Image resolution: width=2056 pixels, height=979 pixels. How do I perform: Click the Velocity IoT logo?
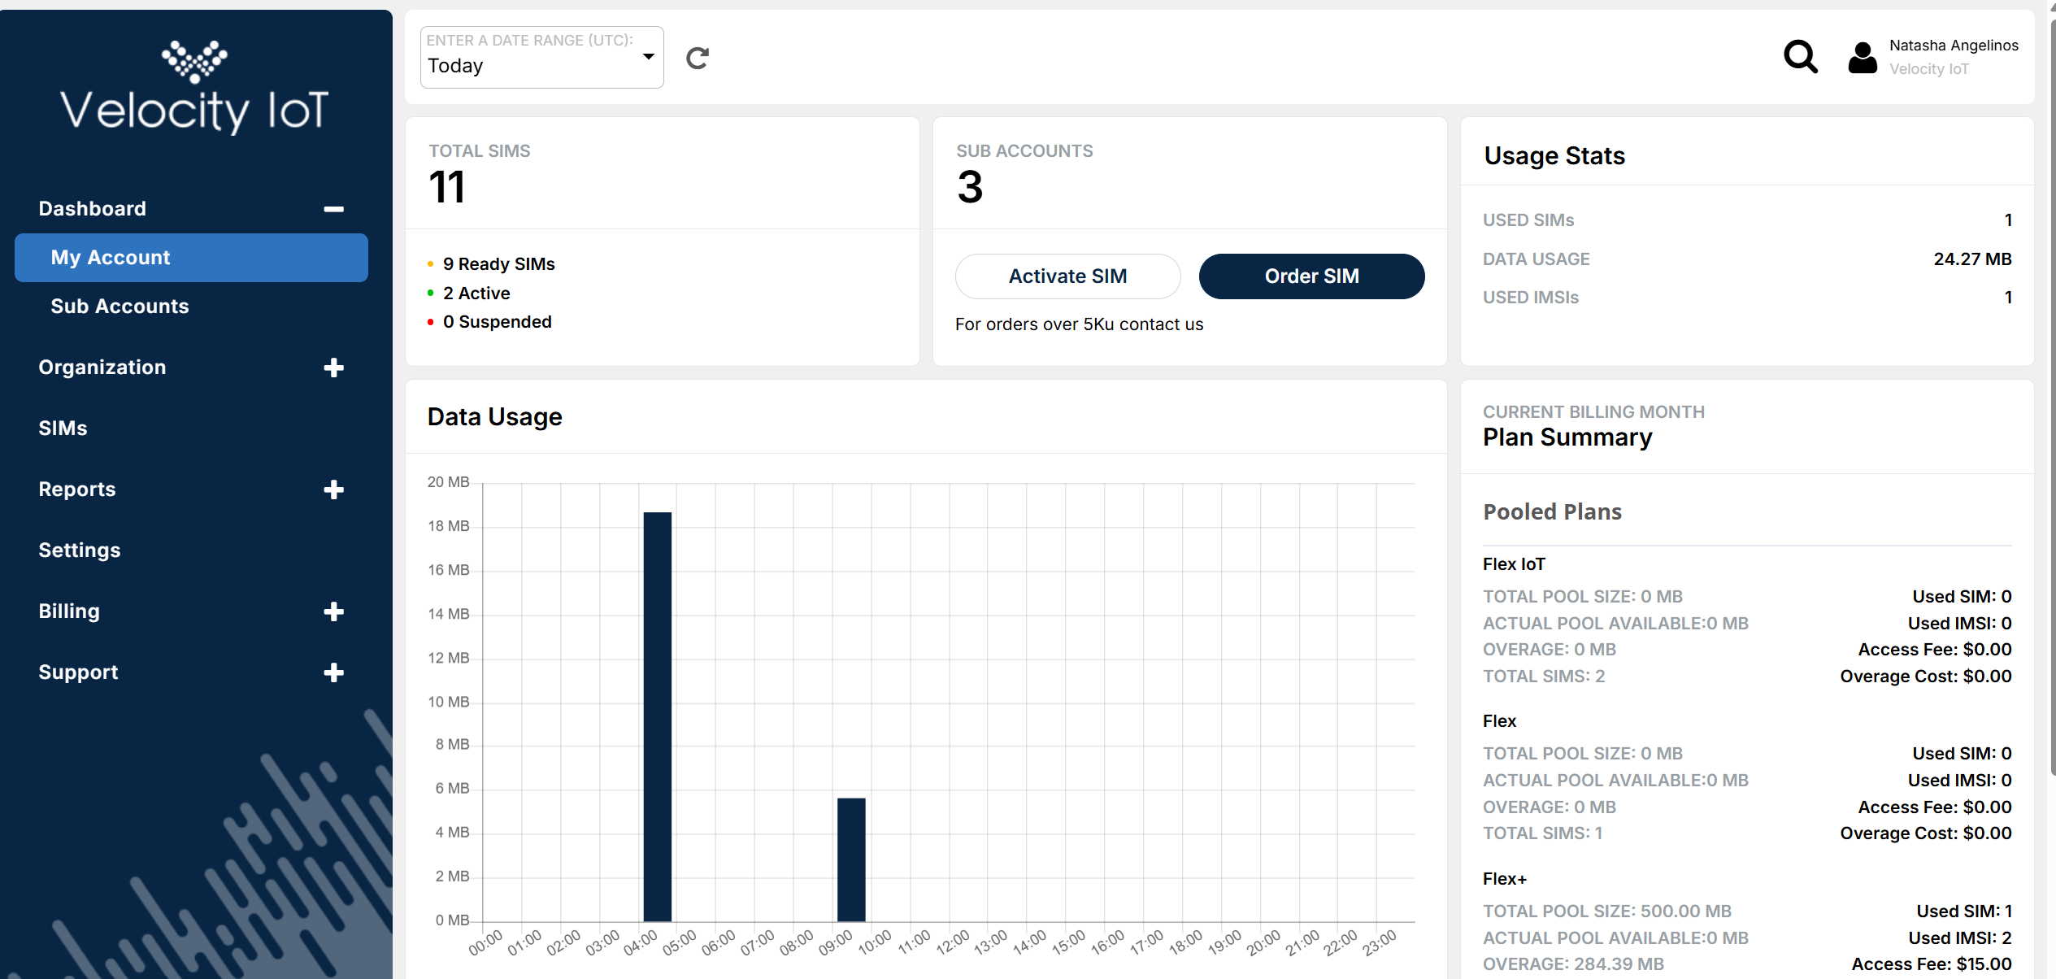(x=194, y=88)
